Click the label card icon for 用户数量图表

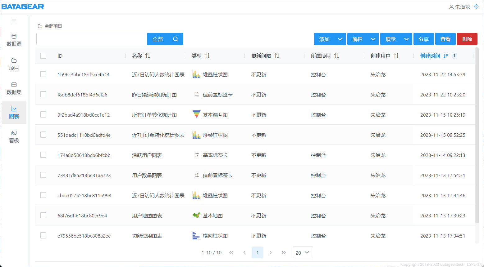tap(196, 175)
